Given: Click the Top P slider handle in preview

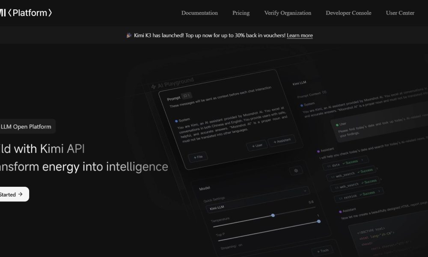Looking at the screenshot, I should click(319, 221).
